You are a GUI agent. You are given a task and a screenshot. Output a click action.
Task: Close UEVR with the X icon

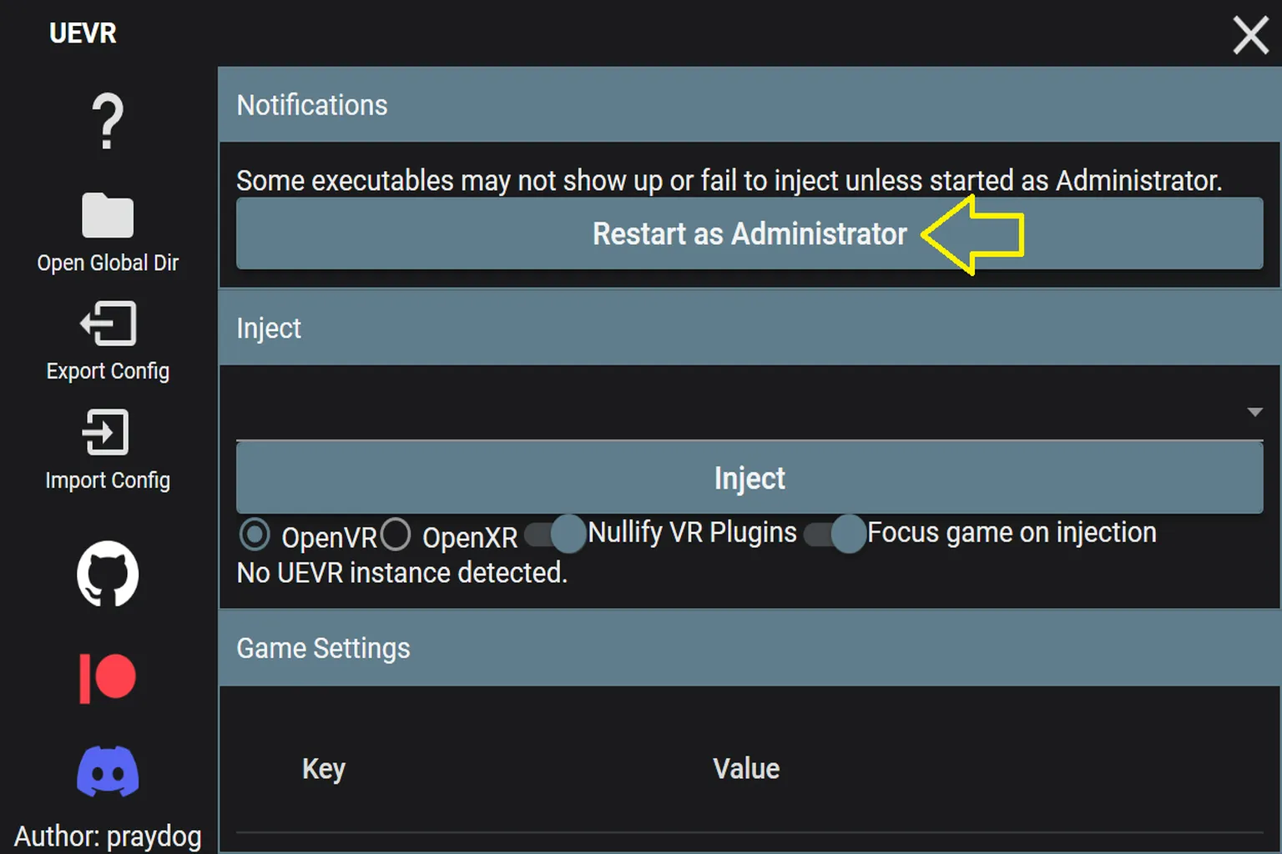(1250, 36)
